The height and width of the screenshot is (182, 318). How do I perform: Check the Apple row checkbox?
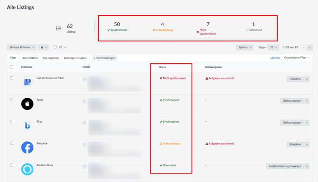tap(12, 100)
